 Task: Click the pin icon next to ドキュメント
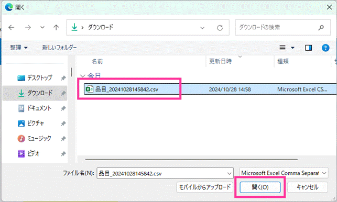pyautogui.click(x=63, y=108)
